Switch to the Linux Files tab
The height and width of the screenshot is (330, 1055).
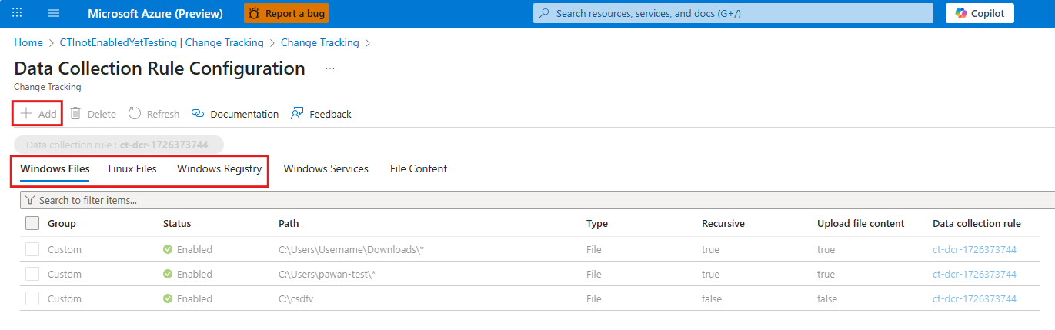(132, 168)
